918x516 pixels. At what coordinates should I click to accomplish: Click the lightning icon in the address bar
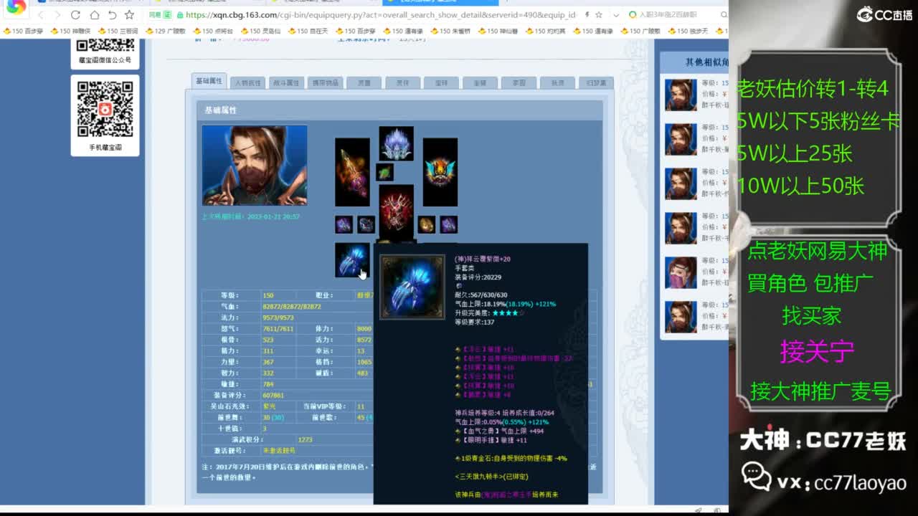pyautogui.click(x=587, y=15)
